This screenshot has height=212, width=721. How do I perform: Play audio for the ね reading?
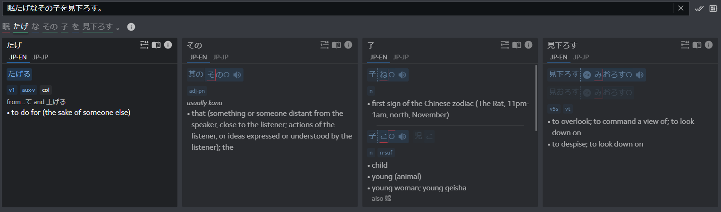[x=402, y=75]
